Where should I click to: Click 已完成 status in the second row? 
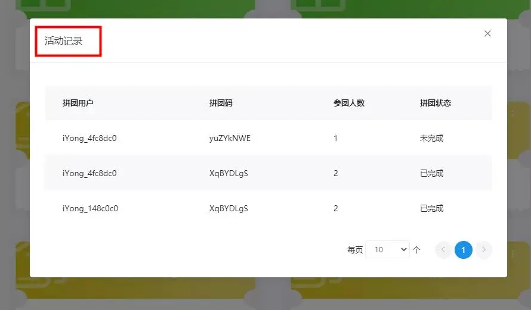431,174
